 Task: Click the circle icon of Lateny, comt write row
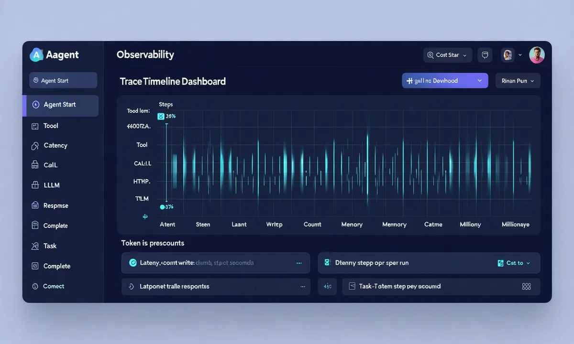[133, 263]
